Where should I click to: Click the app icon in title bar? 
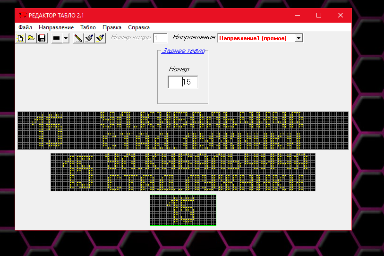pyautogui.click(x=22, y=15)
